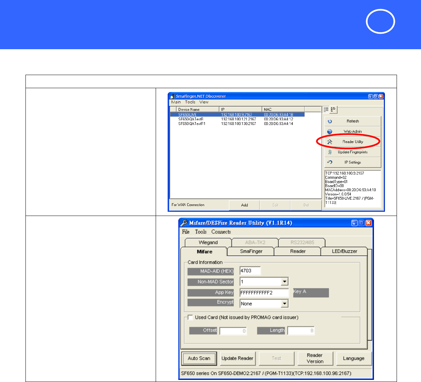Image resolution: width=421 pixels, height=382 pixels.
Task: Click the Del button for WAN Connection
Action: tap(306, 205)
